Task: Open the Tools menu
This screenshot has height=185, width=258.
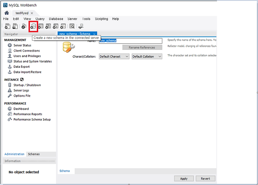Action: [86, 19]
